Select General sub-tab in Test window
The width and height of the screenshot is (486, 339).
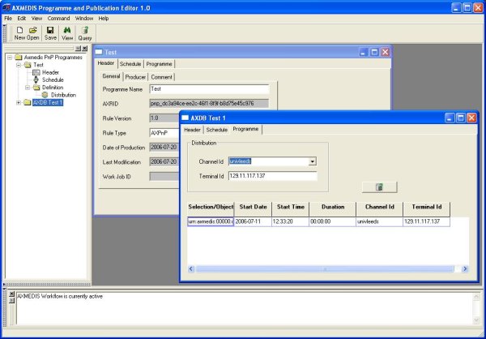click(x=111, y=76)
